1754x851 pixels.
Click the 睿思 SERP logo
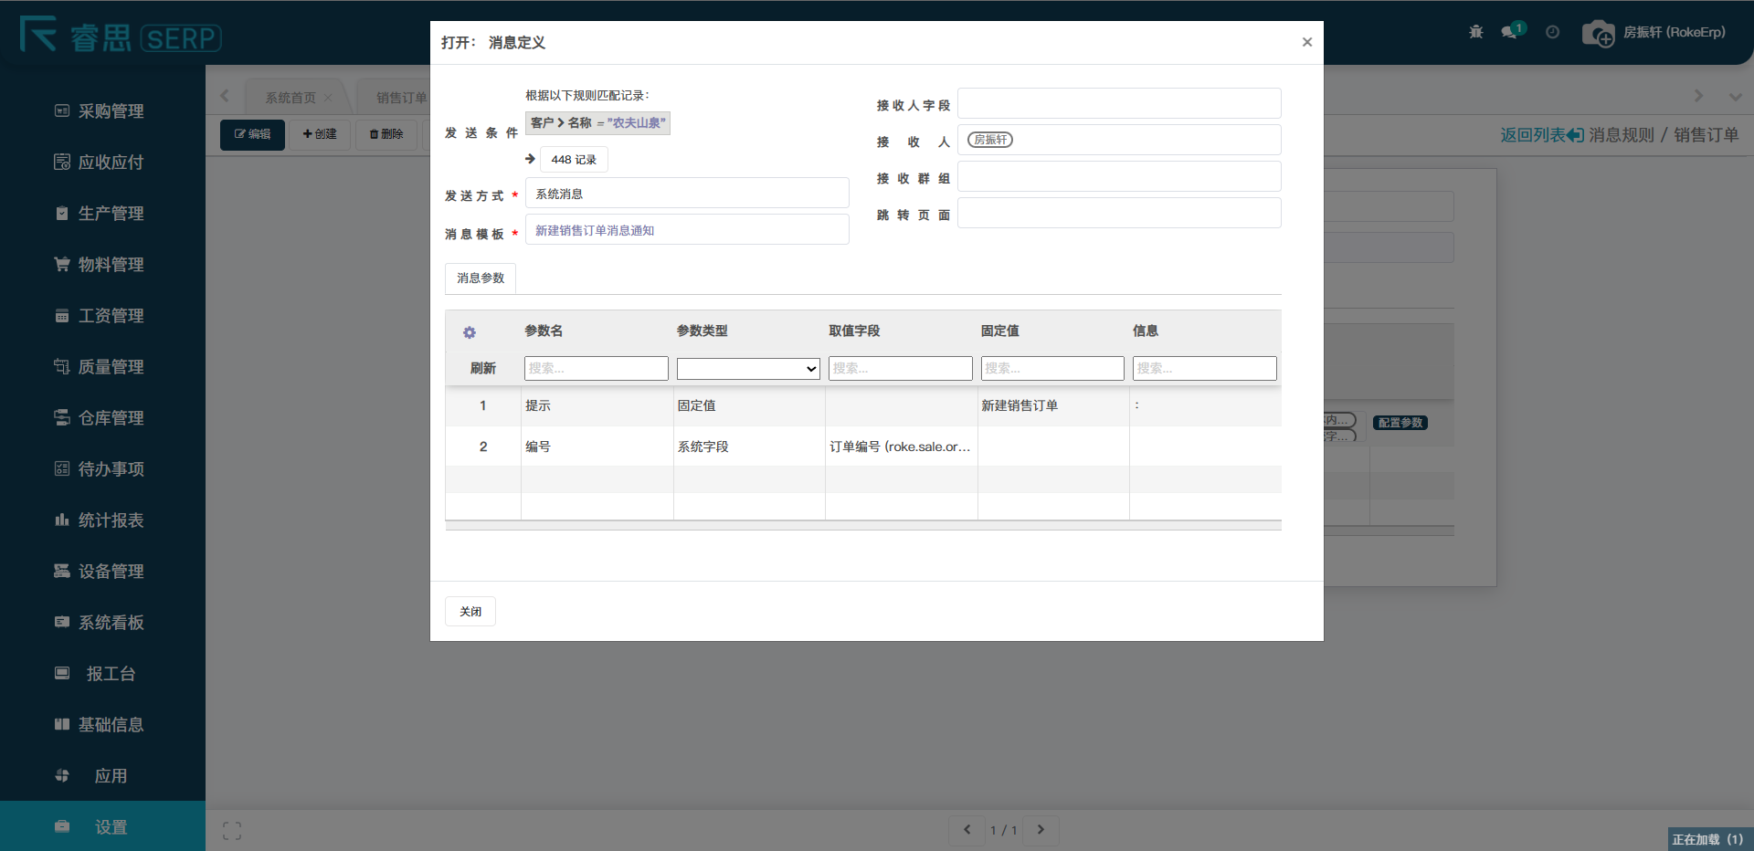coord(119,37)
